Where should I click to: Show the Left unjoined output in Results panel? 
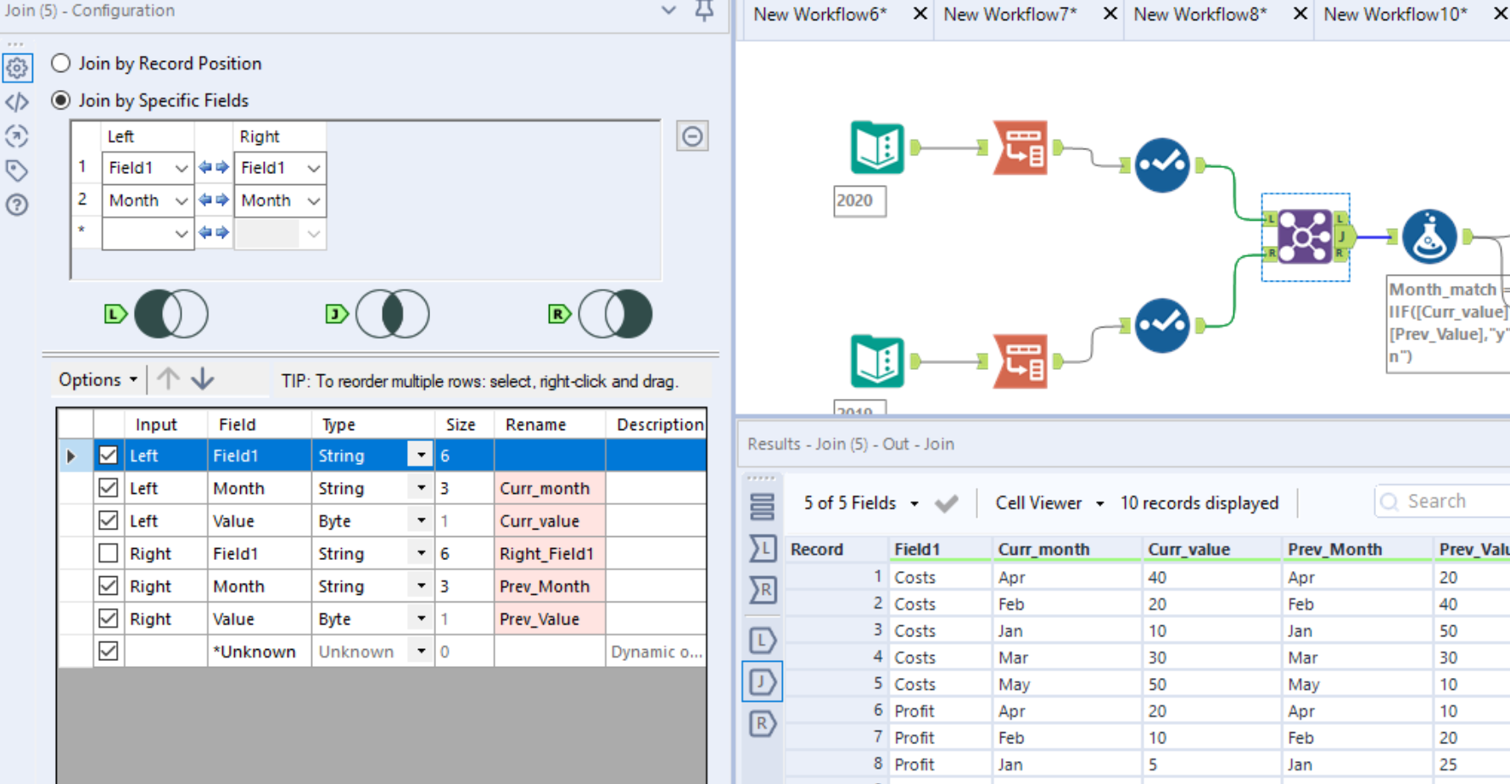761,641
